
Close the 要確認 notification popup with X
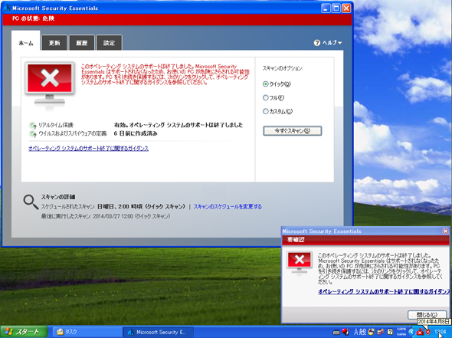(x=445, y=231)
